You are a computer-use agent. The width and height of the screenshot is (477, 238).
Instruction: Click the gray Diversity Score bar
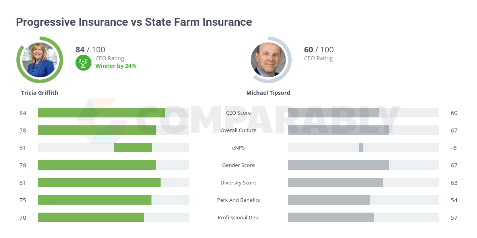point(335,182)
